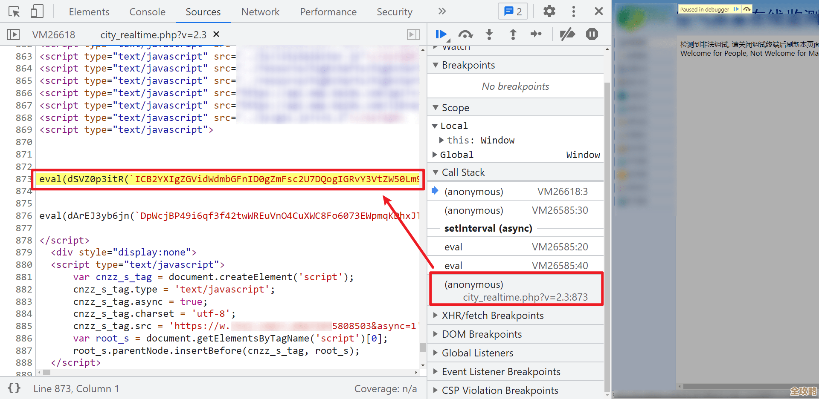Close the city_realtime.php file tab

216,34
